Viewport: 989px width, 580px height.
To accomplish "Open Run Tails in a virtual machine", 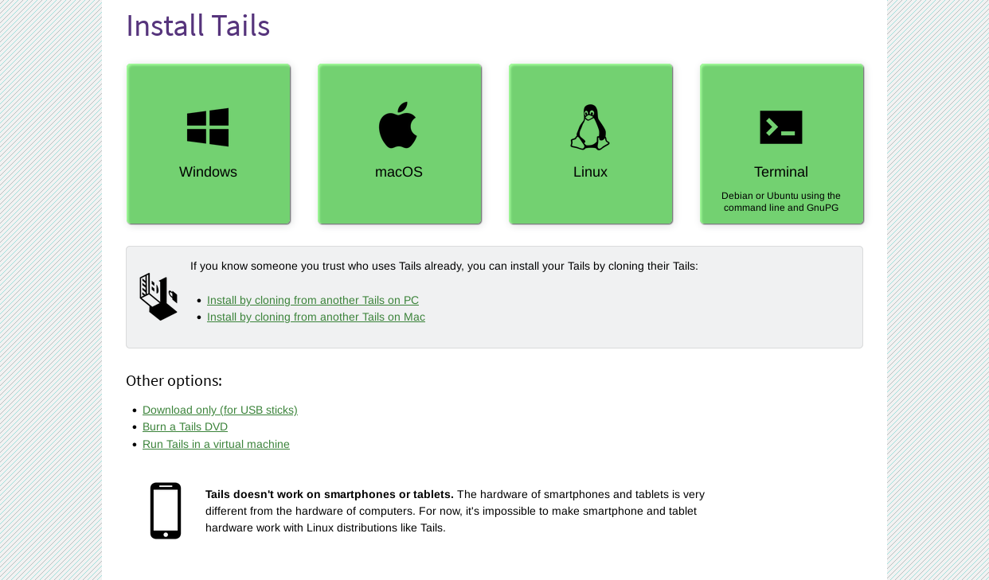I will click(216, 444).
